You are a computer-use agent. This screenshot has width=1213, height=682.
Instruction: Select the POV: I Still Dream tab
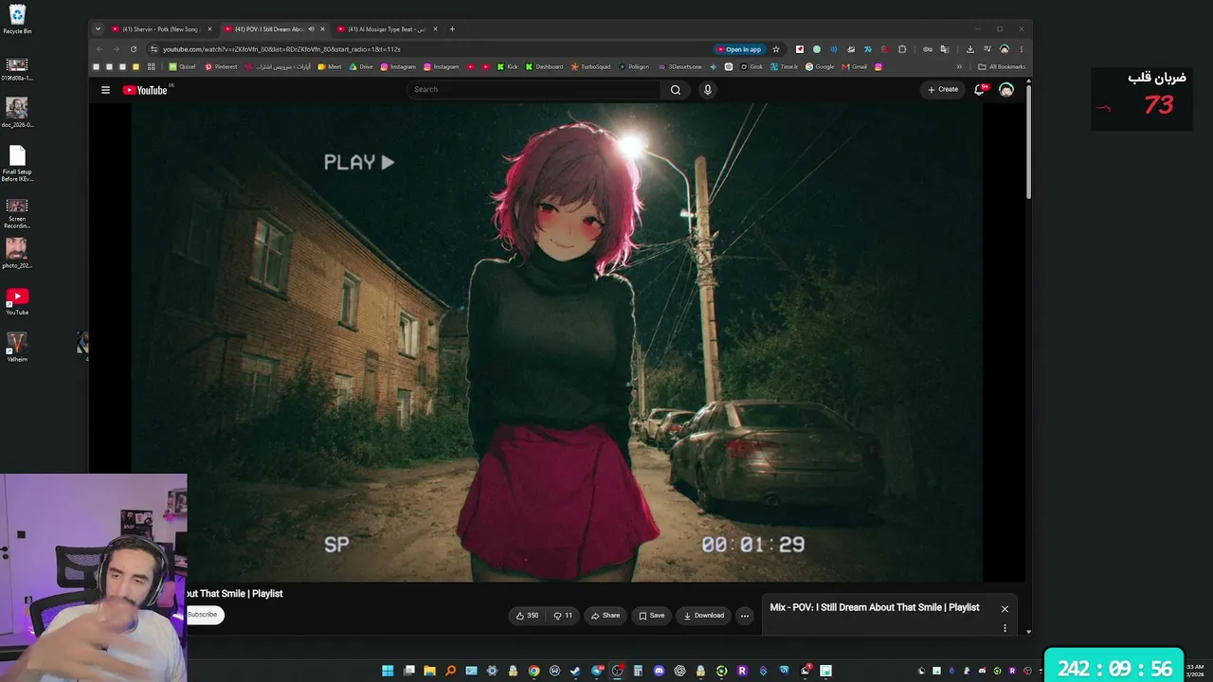coord(268,29)
